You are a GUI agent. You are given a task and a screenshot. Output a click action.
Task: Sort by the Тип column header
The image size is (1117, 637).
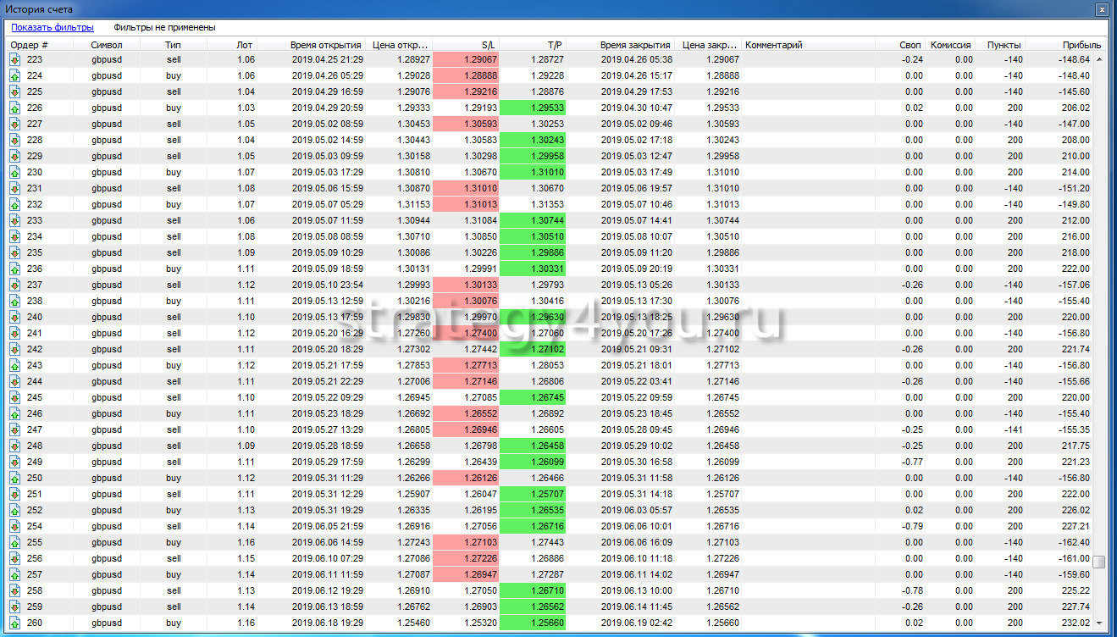173,45
